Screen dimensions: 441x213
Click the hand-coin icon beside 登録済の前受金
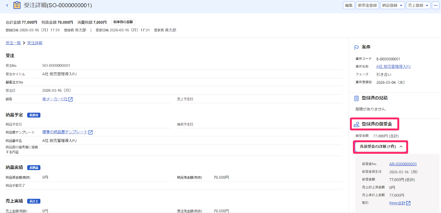pyautogui.click(x=357, y=124)
